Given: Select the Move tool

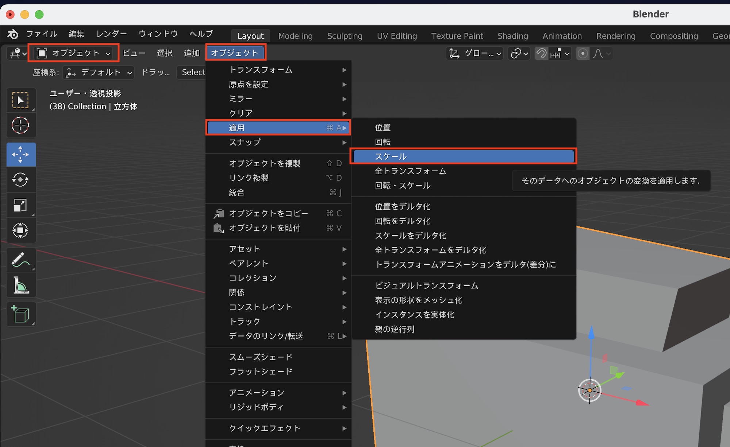Looking at the screenshot, I should coord(20,154).
